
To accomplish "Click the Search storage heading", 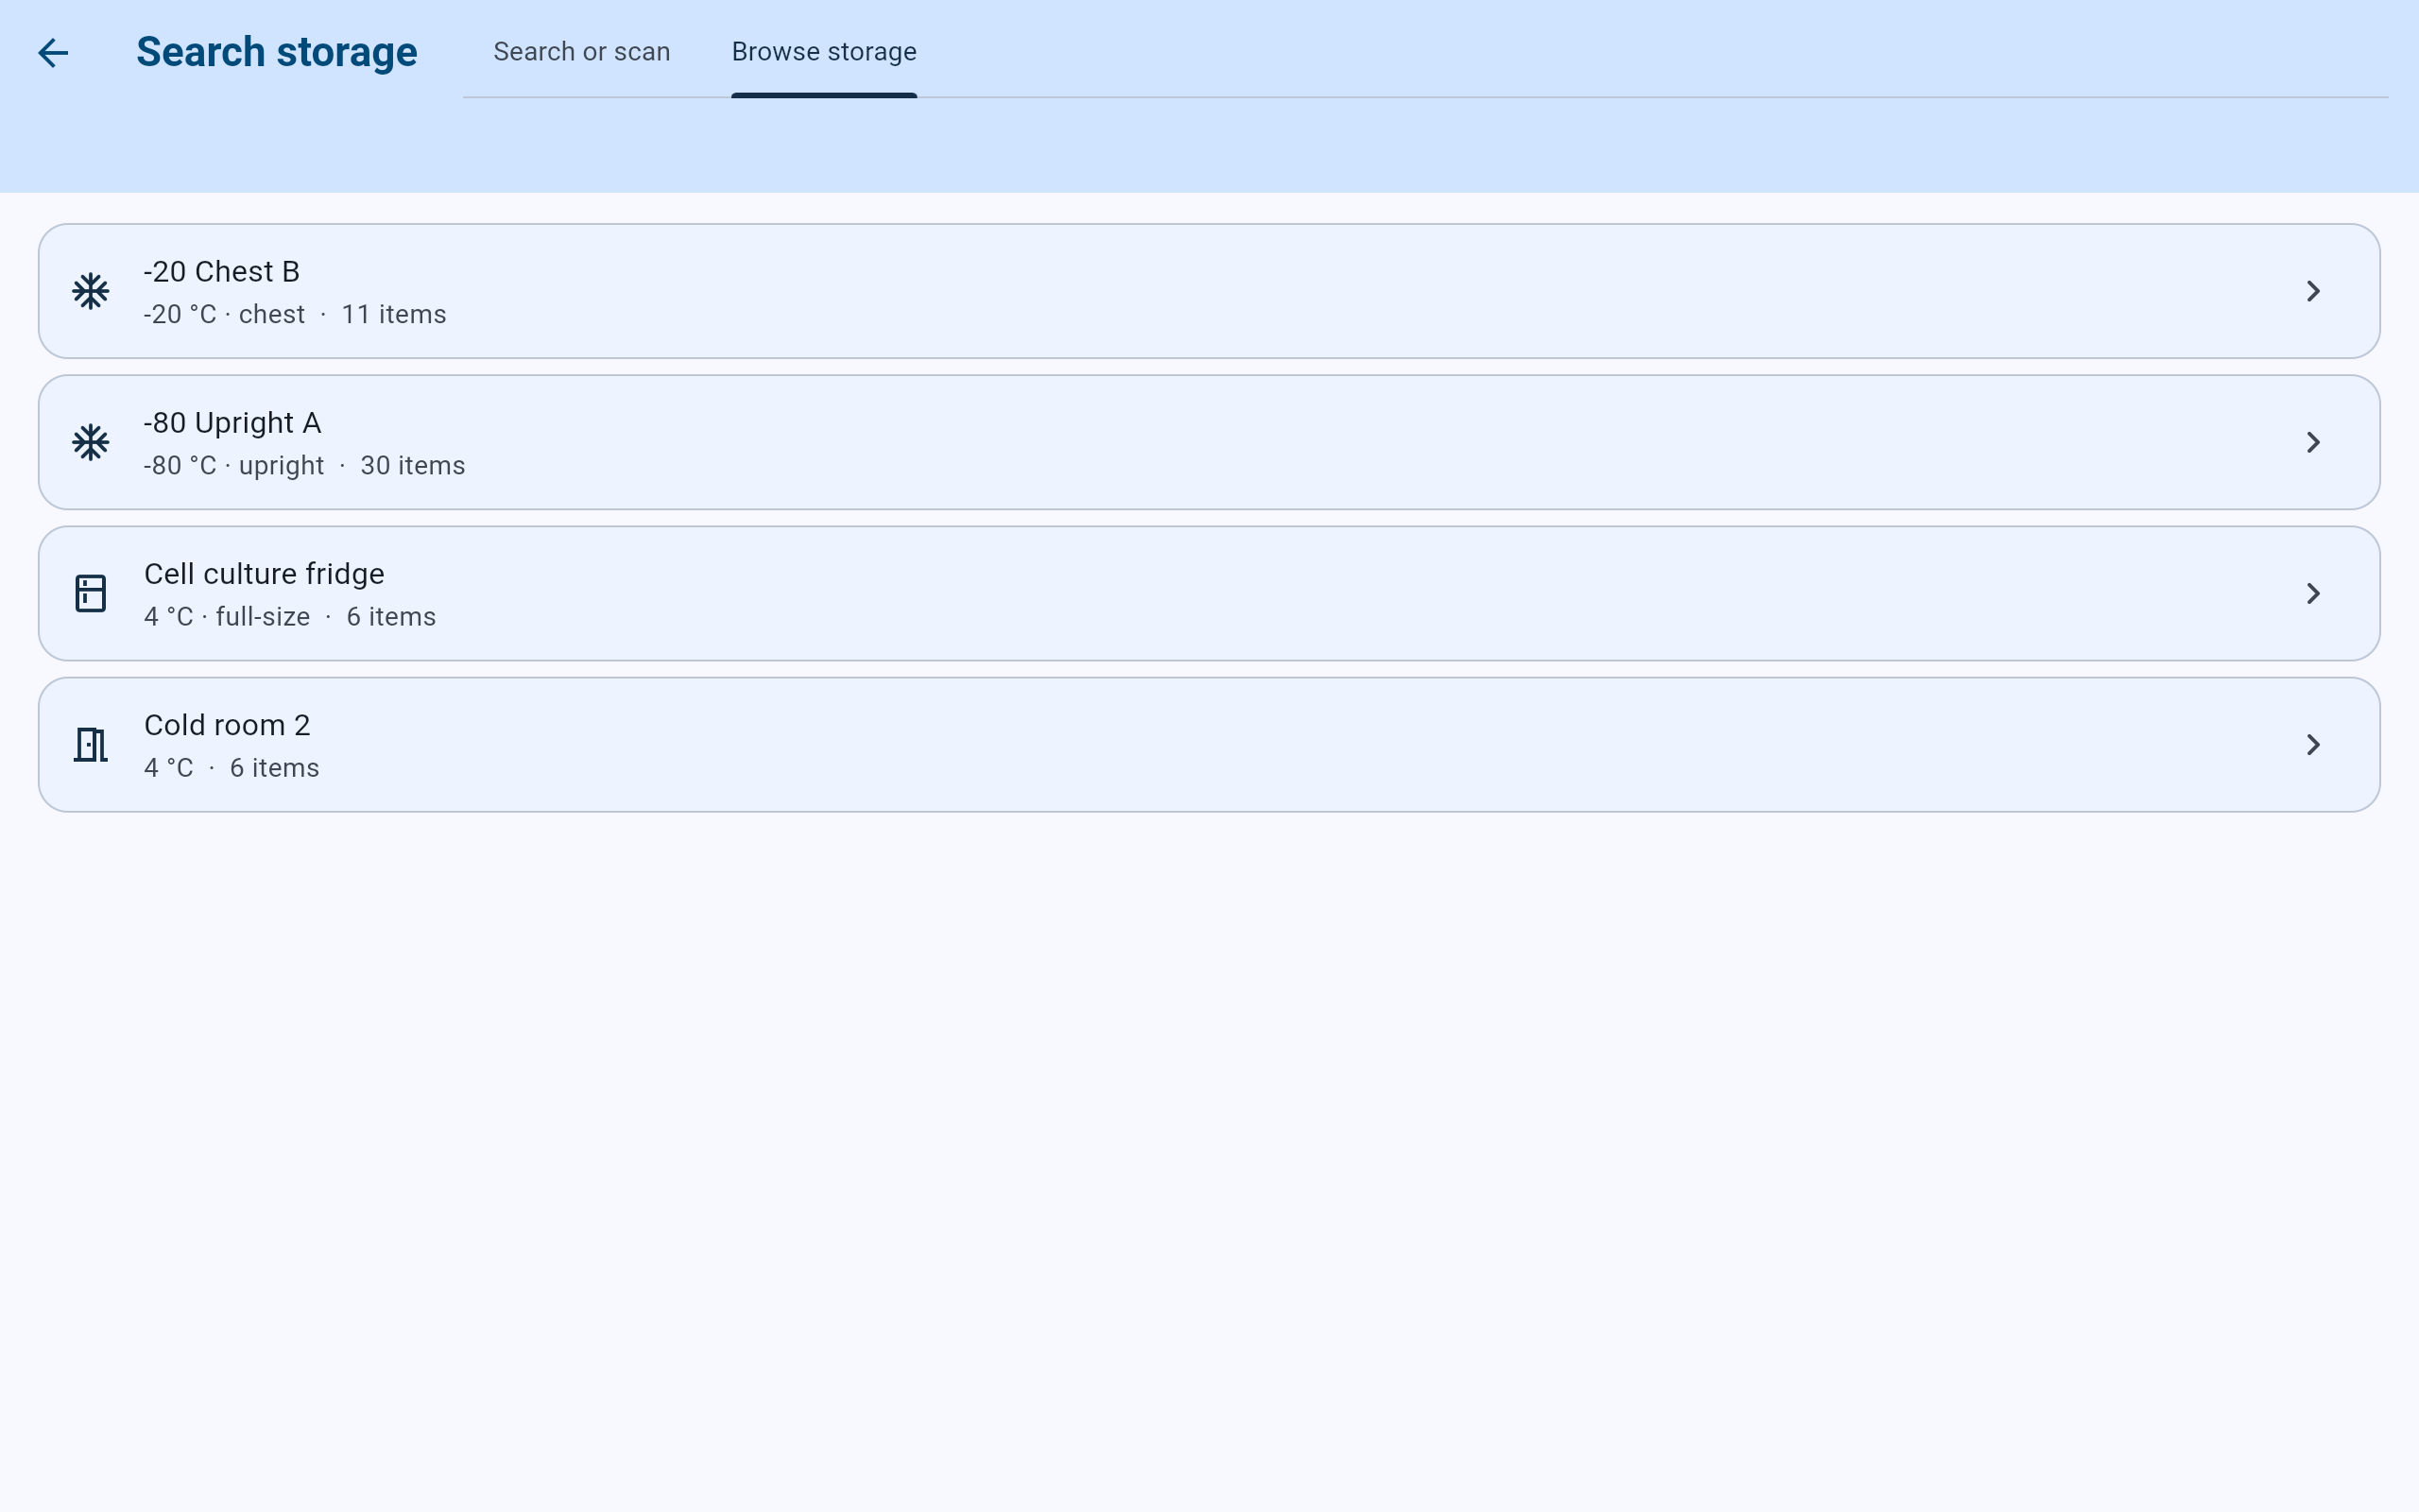I will pos(277,52).
